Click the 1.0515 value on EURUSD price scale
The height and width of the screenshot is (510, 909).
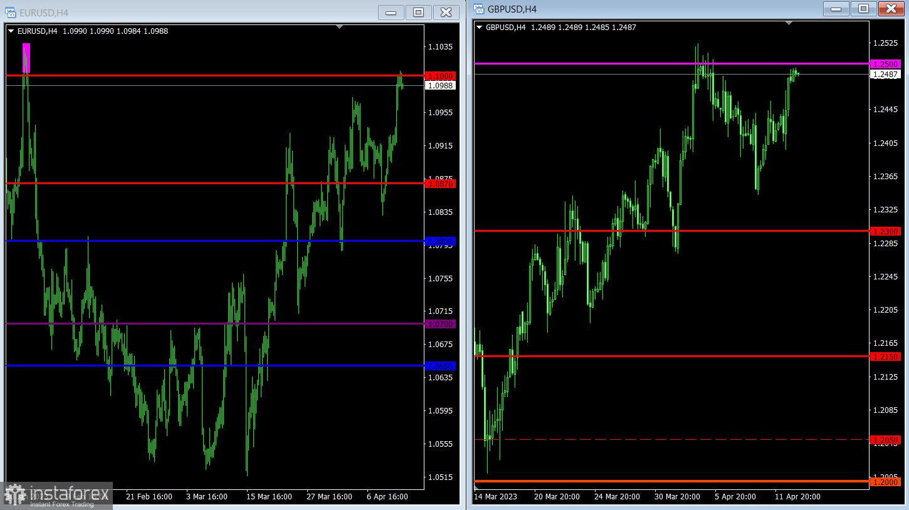click(440, 477)
